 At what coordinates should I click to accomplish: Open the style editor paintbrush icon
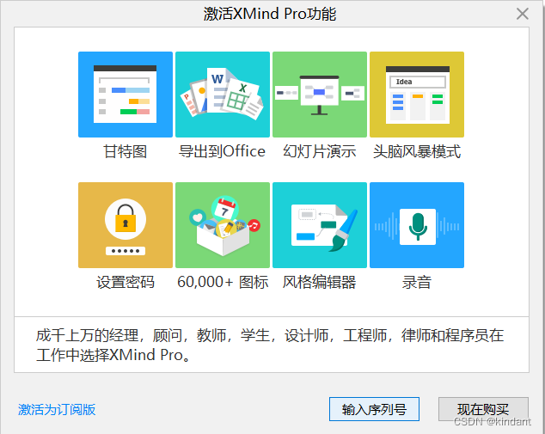(x=320, y=225)
